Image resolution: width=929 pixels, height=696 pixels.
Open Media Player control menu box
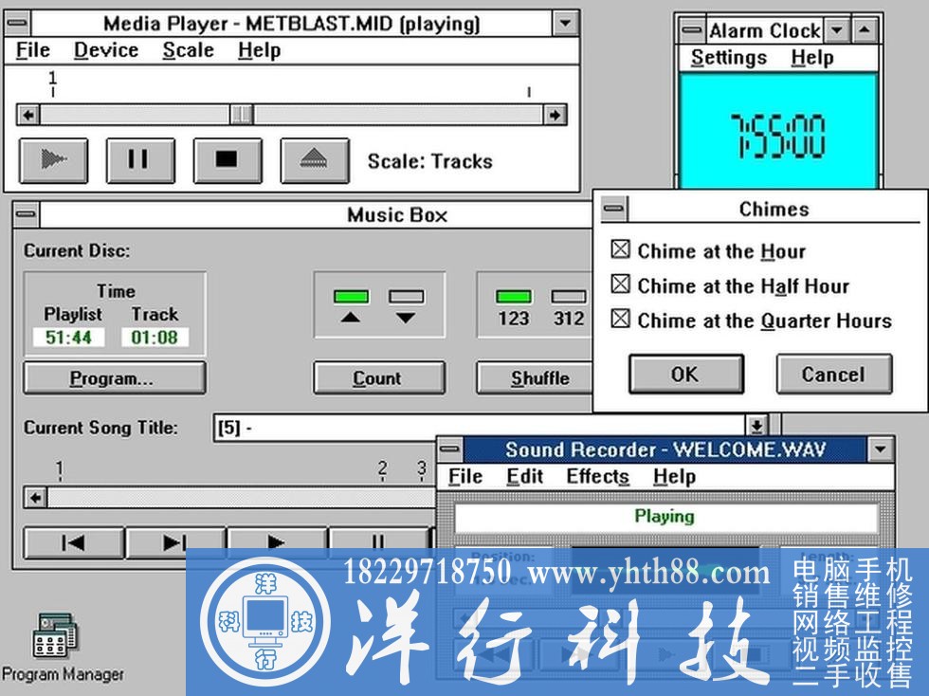pyautogui.click(x=18, y=24)
